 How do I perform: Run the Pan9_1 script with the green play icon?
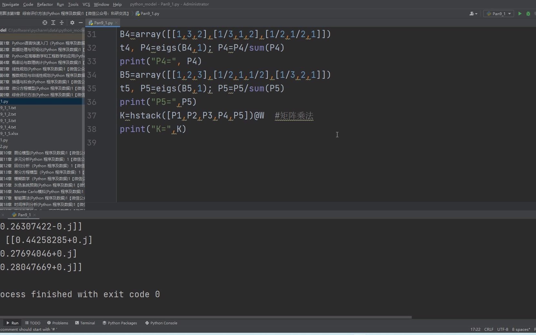point(520,14)
